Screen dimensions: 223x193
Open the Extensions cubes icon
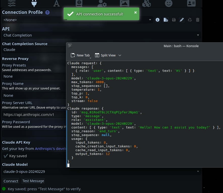pyautogui.click(x=147, y=3)
